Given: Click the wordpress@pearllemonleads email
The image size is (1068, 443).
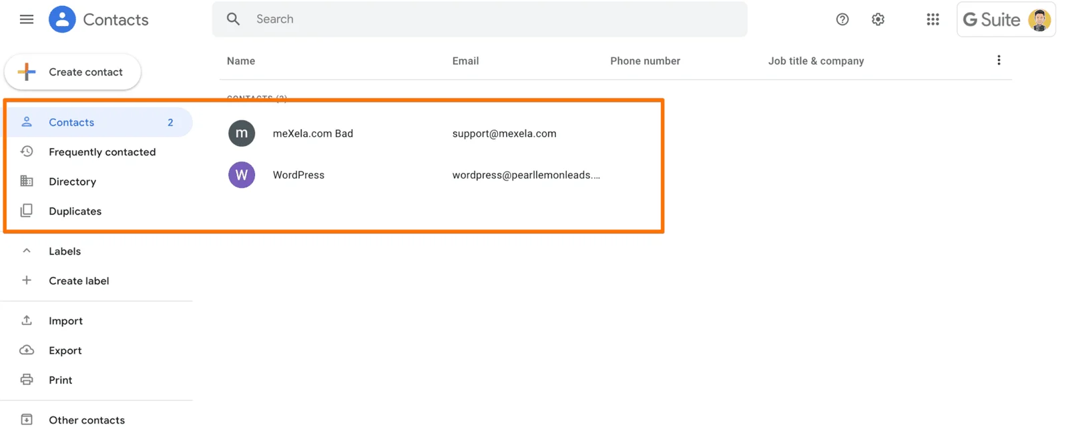Looking at the screenshot, I should click(x=526, y=175).
